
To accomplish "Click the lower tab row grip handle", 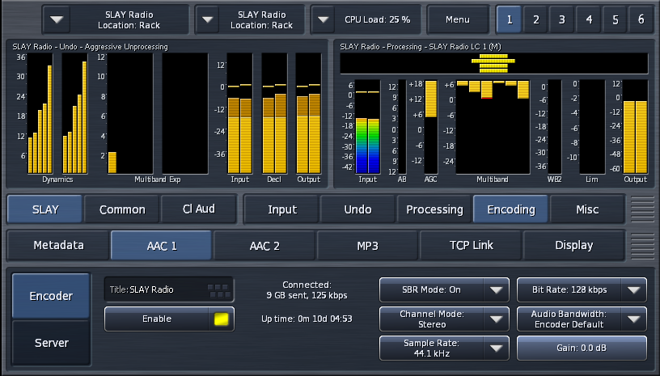I will point(642,245).
